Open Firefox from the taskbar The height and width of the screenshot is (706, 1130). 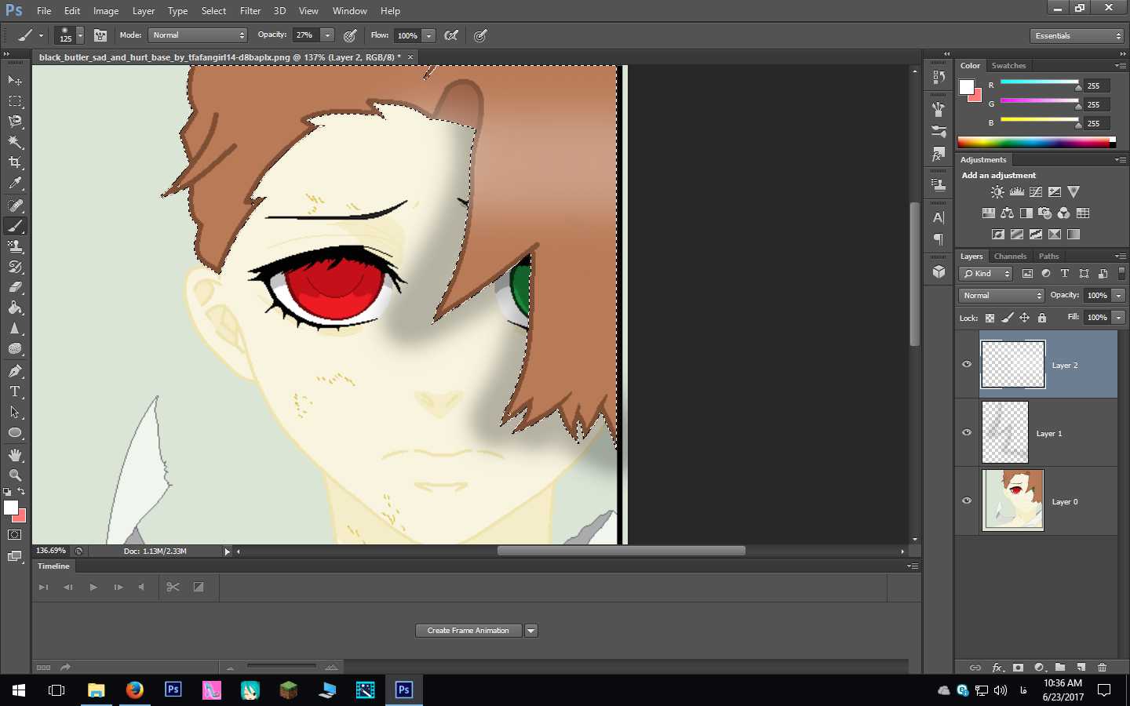135,690
